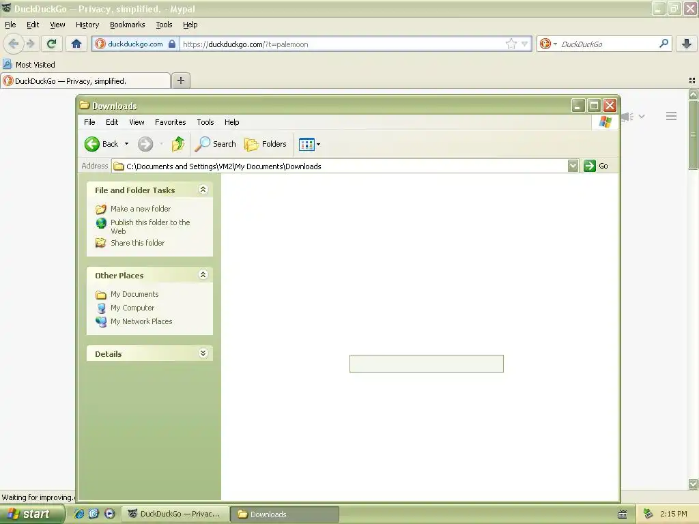Bookmark this page with the star icon
699x524 pixels.
(x=511, y=44)
